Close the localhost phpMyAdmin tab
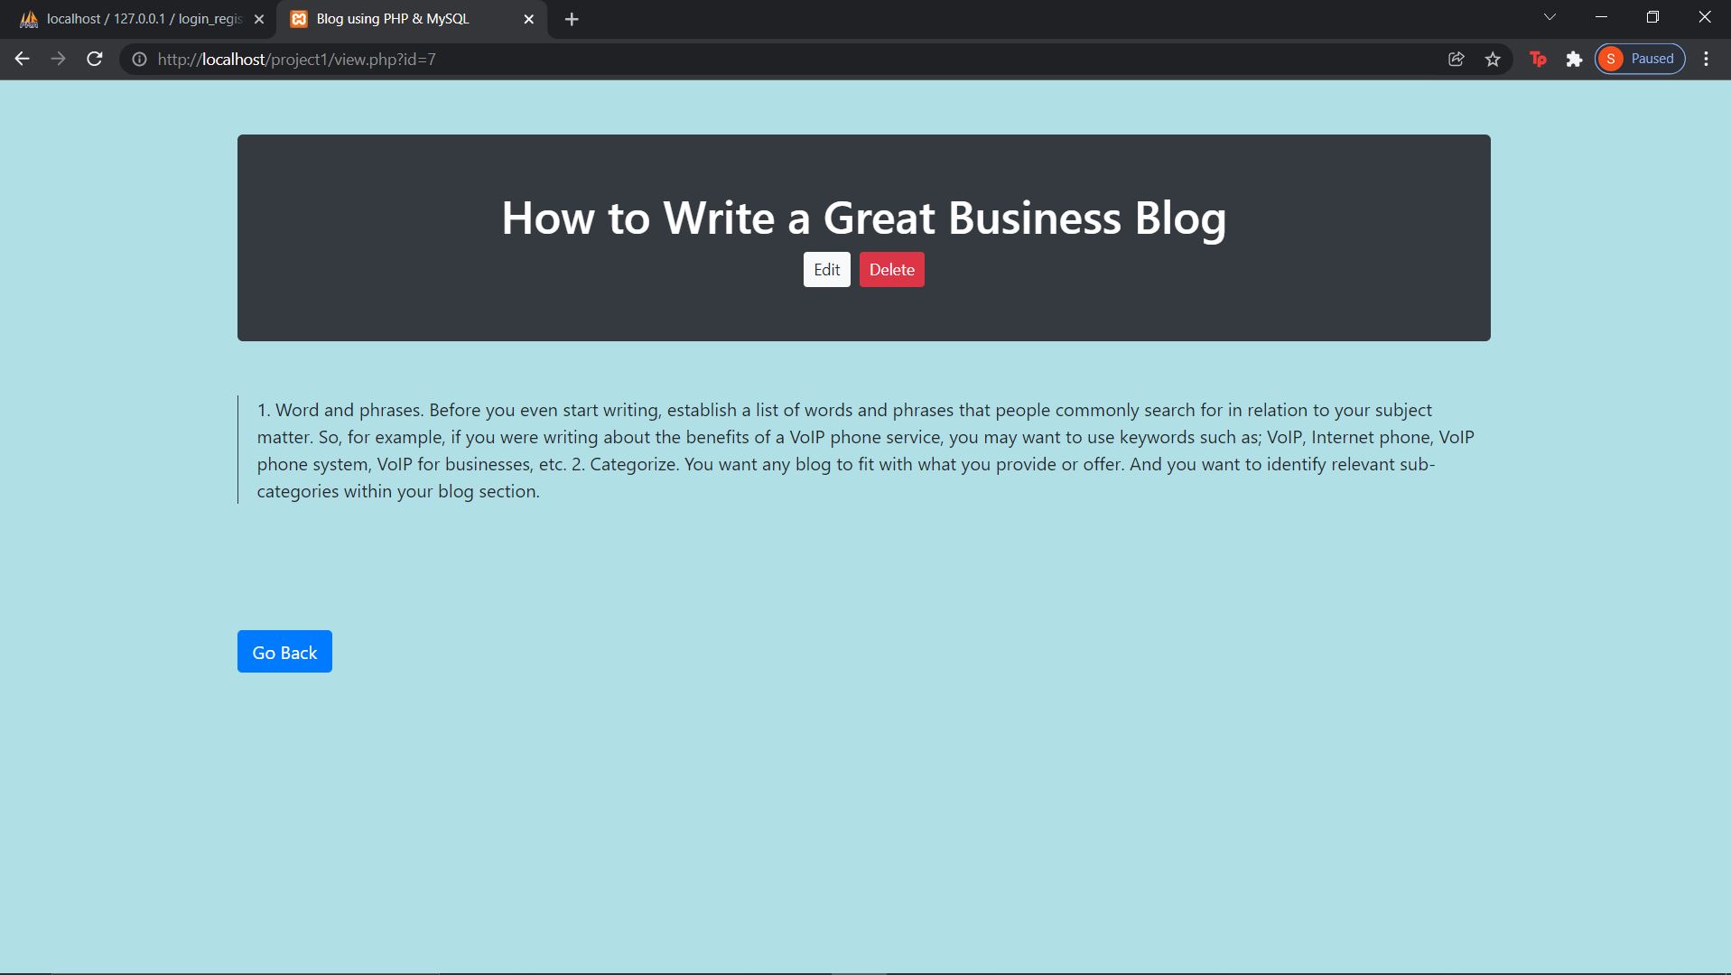Screen dimensions: 1731x975 click(259, 19)
